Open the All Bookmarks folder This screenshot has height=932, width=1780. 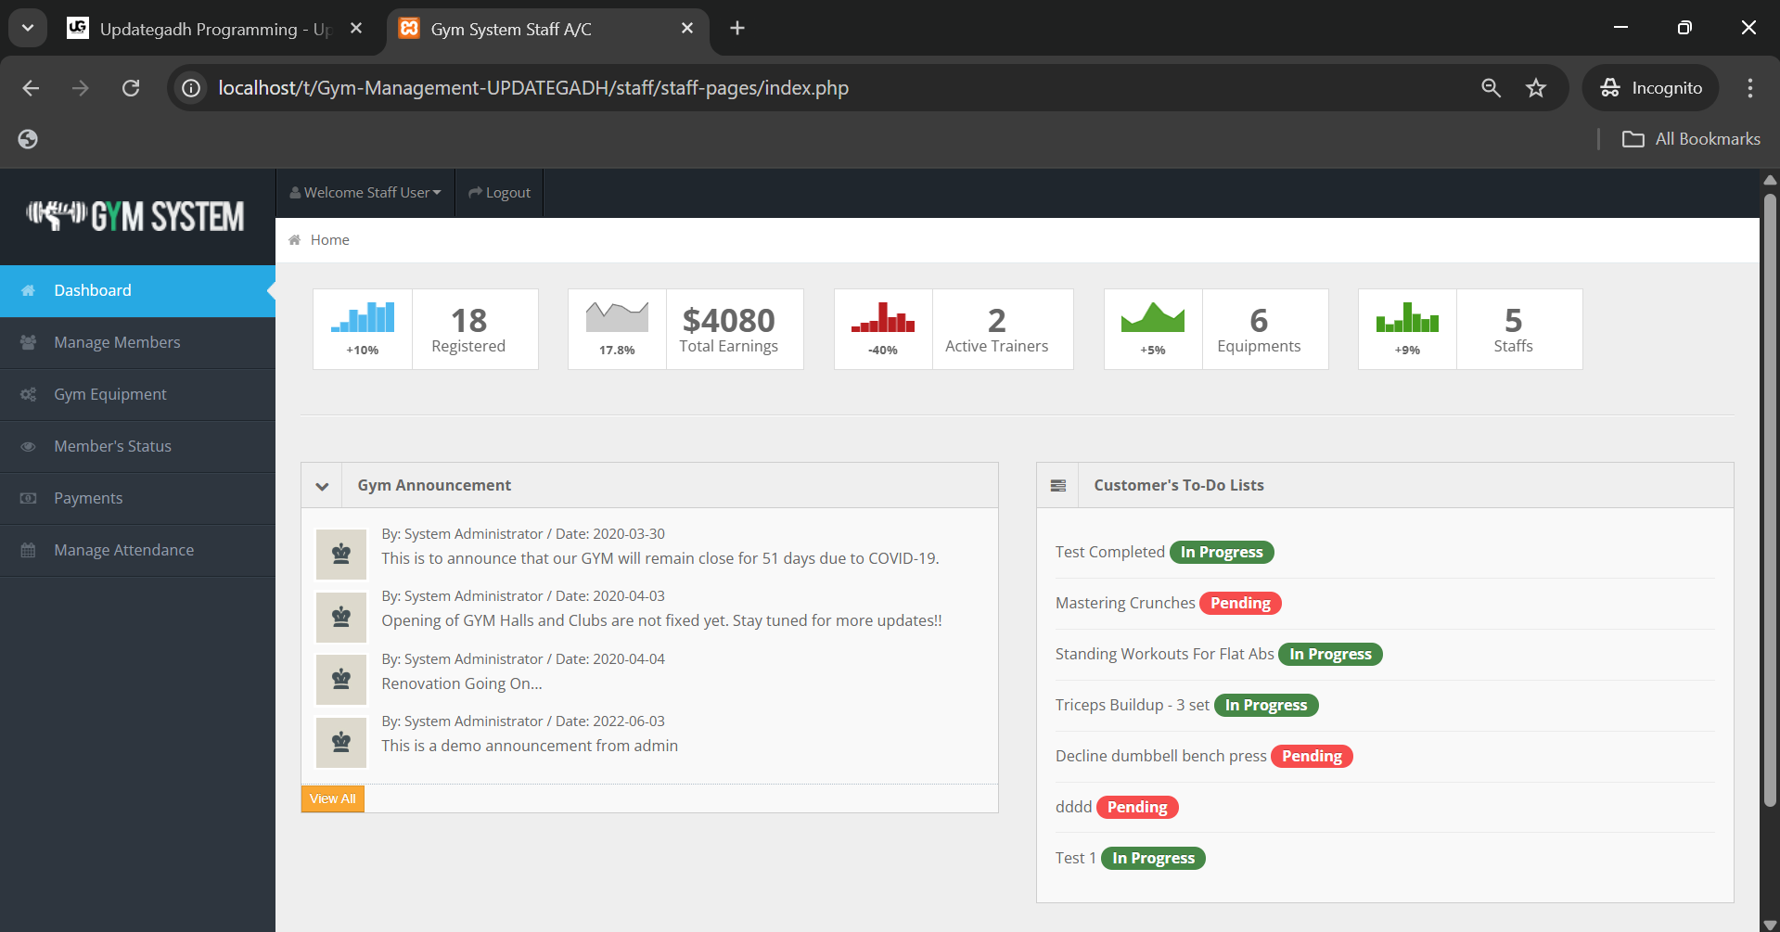pos(1691,139)
